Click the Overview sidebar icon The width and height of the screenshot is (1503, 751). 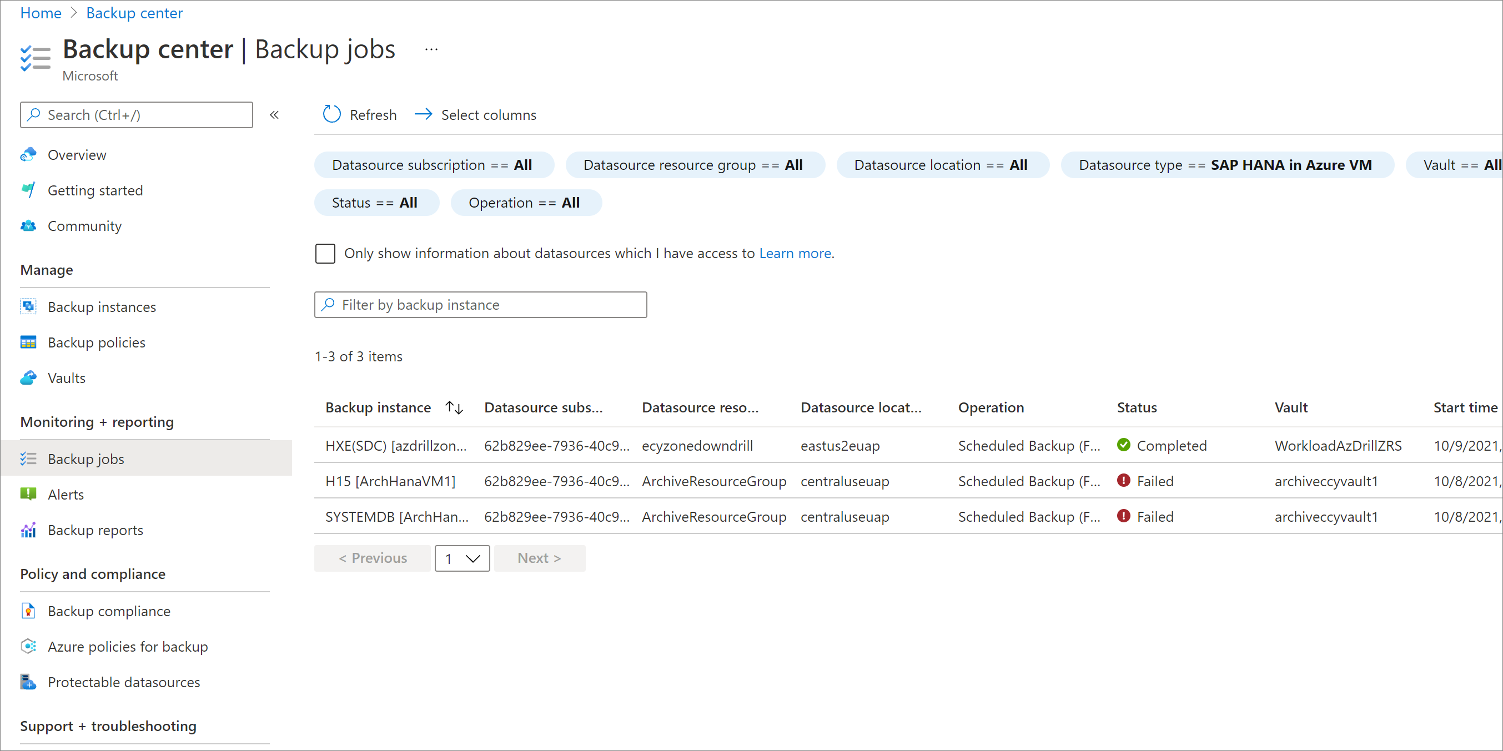(29, 153)
